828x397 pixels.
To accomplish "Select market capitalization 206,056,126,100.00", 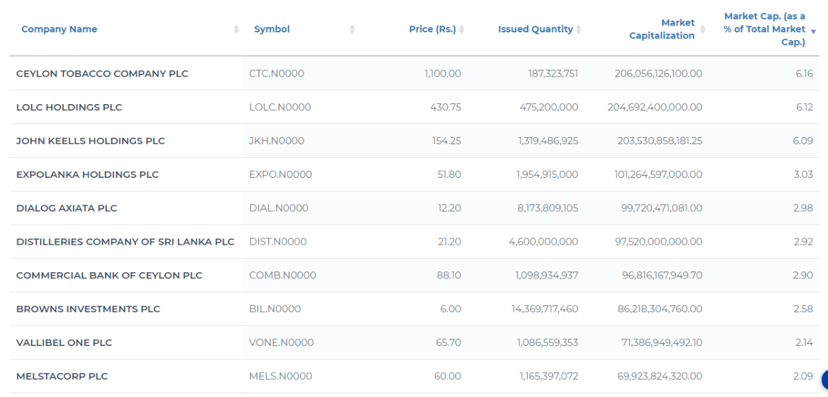I will (x=659, y=73).
